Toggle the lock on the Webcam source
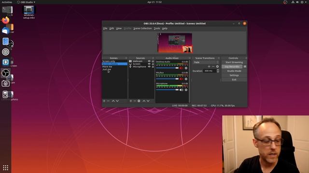Screen dimensions: 309x173 tap(153, 61)
